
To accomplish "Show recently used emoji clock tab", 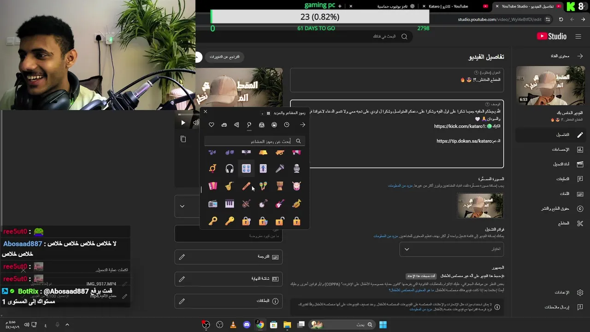I will pos(287,125).
